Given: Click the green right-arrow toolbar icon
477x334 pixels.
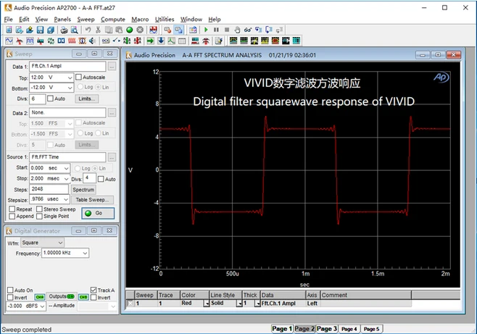Looking at the screenshot, I should click(150, 41).
